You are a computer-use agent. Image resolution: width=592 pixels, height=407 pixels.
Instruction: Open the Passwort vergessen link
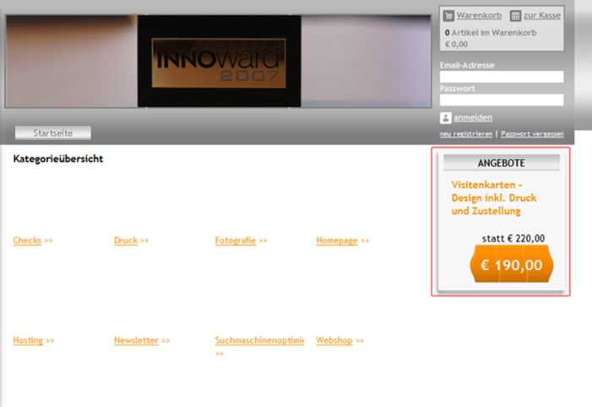click(x=532, y=134)
